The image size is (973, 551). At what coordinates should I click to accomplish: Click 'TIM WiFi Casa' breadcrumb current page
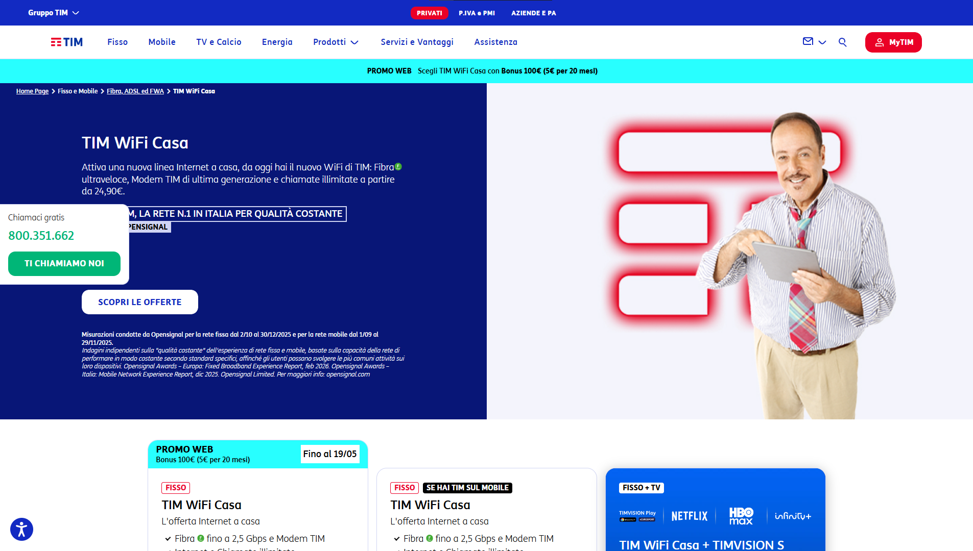194,91
